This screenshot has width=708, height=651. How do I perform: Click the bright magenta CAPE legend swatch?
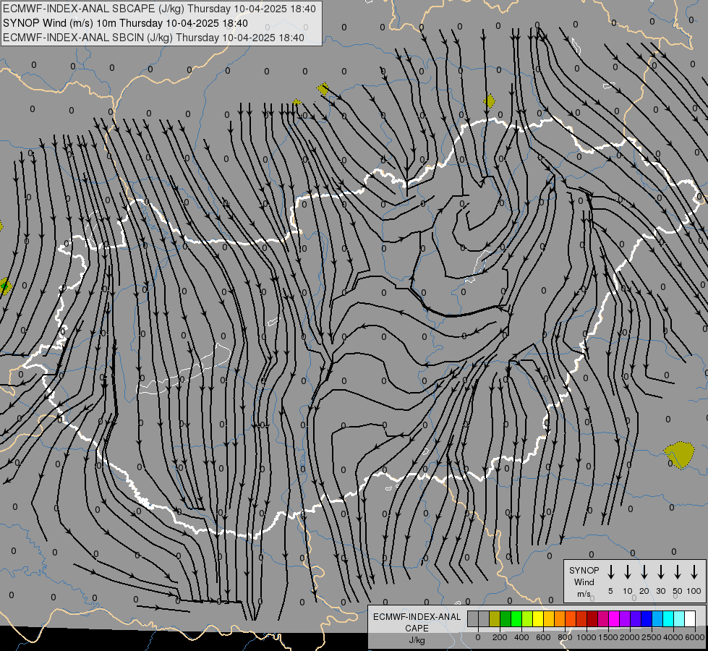[614, 618]
